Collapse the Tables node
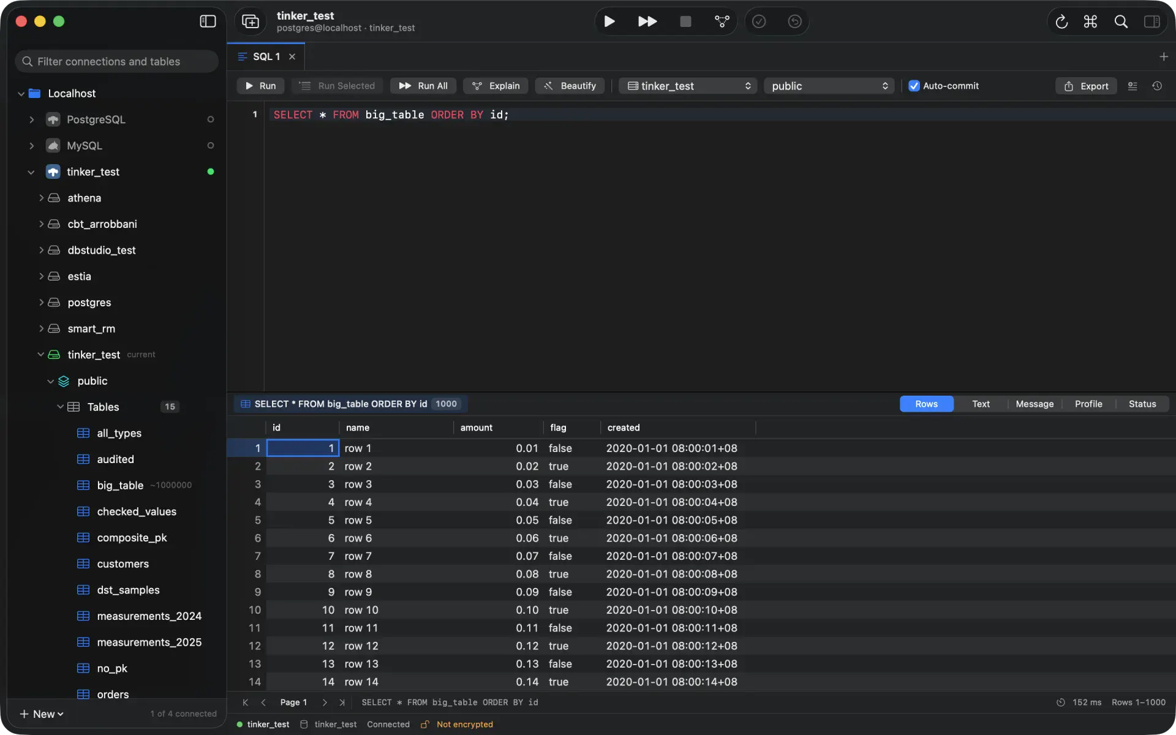Screen dimensions: 1176x735 point(60,407)
